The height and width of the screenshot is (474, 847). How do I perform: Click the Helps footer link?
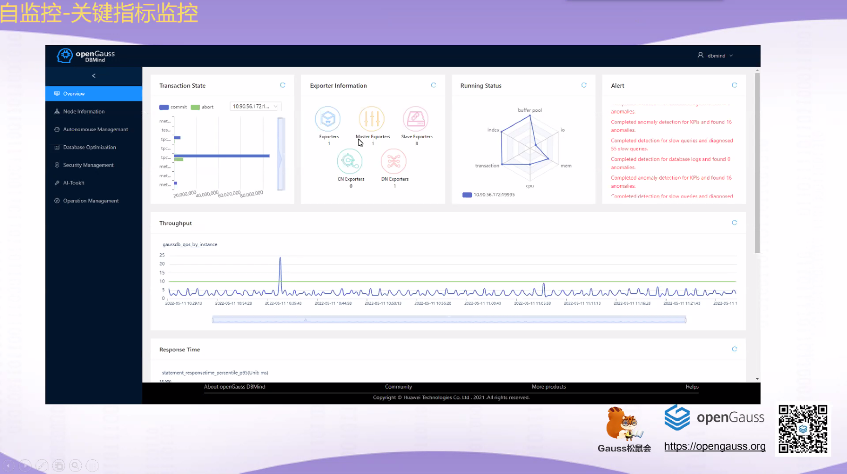692,387
